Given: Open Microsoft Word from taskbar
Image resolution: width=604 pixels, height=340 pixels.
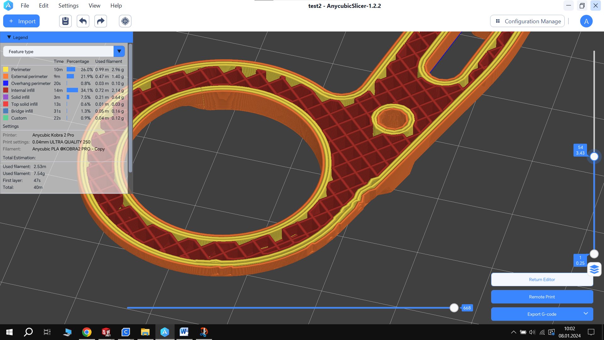Looking at the screenshot, I should 184,332.
